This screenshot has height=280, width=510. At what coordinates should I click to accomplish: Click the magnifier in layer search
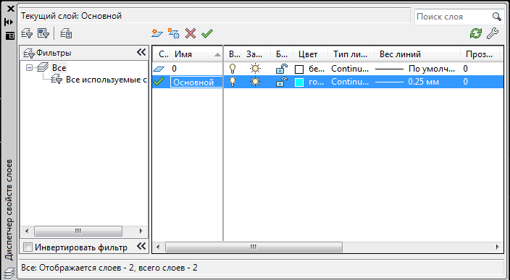496,17
